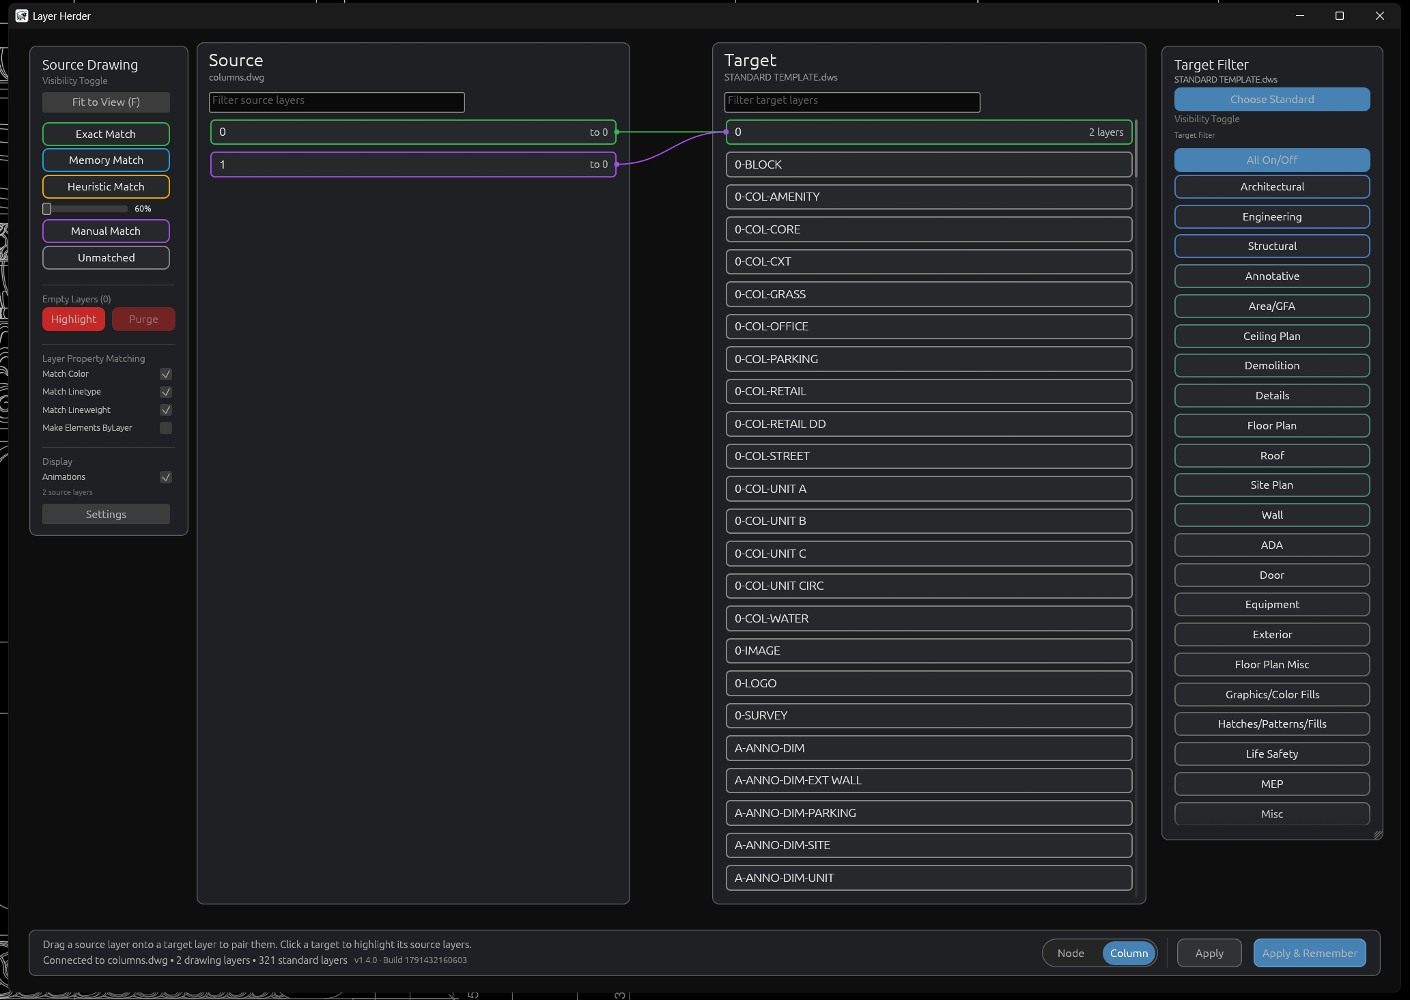1410x1000 pixels.
Task: Click the Filter source layers input
Action: coord(337,102)
